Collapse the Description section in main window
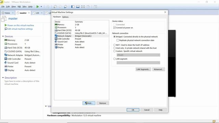Viewport: 219px width, 123px height. (x=3, y=78)
